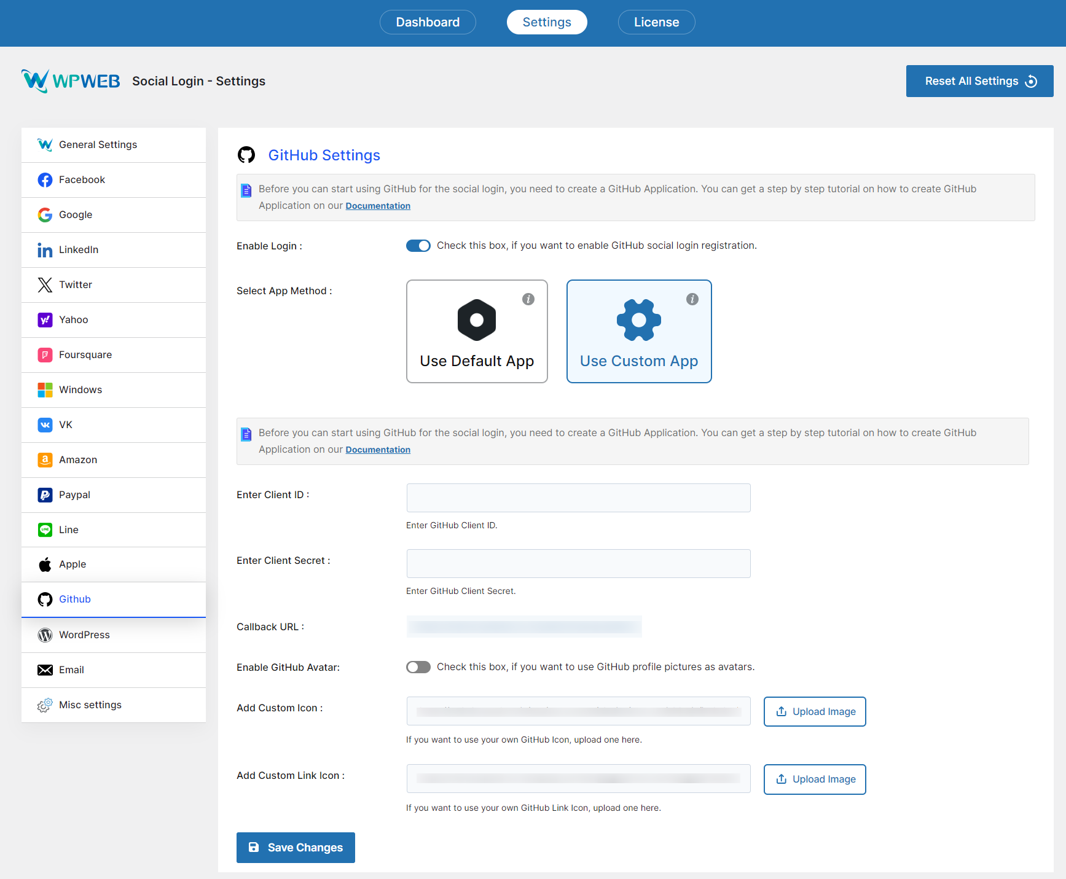This screenshot has width=1066, height=879.
Task: Click info icon on Use Default App card
Action: coord(528,299)
